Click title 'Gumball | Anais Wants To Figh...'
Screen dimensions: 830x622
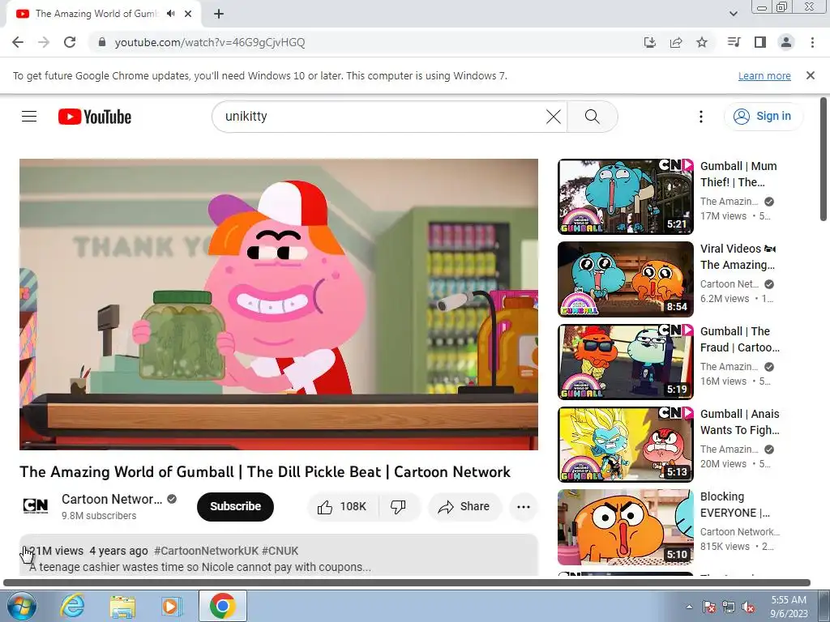pyautogui.click(x=740, y=421)
